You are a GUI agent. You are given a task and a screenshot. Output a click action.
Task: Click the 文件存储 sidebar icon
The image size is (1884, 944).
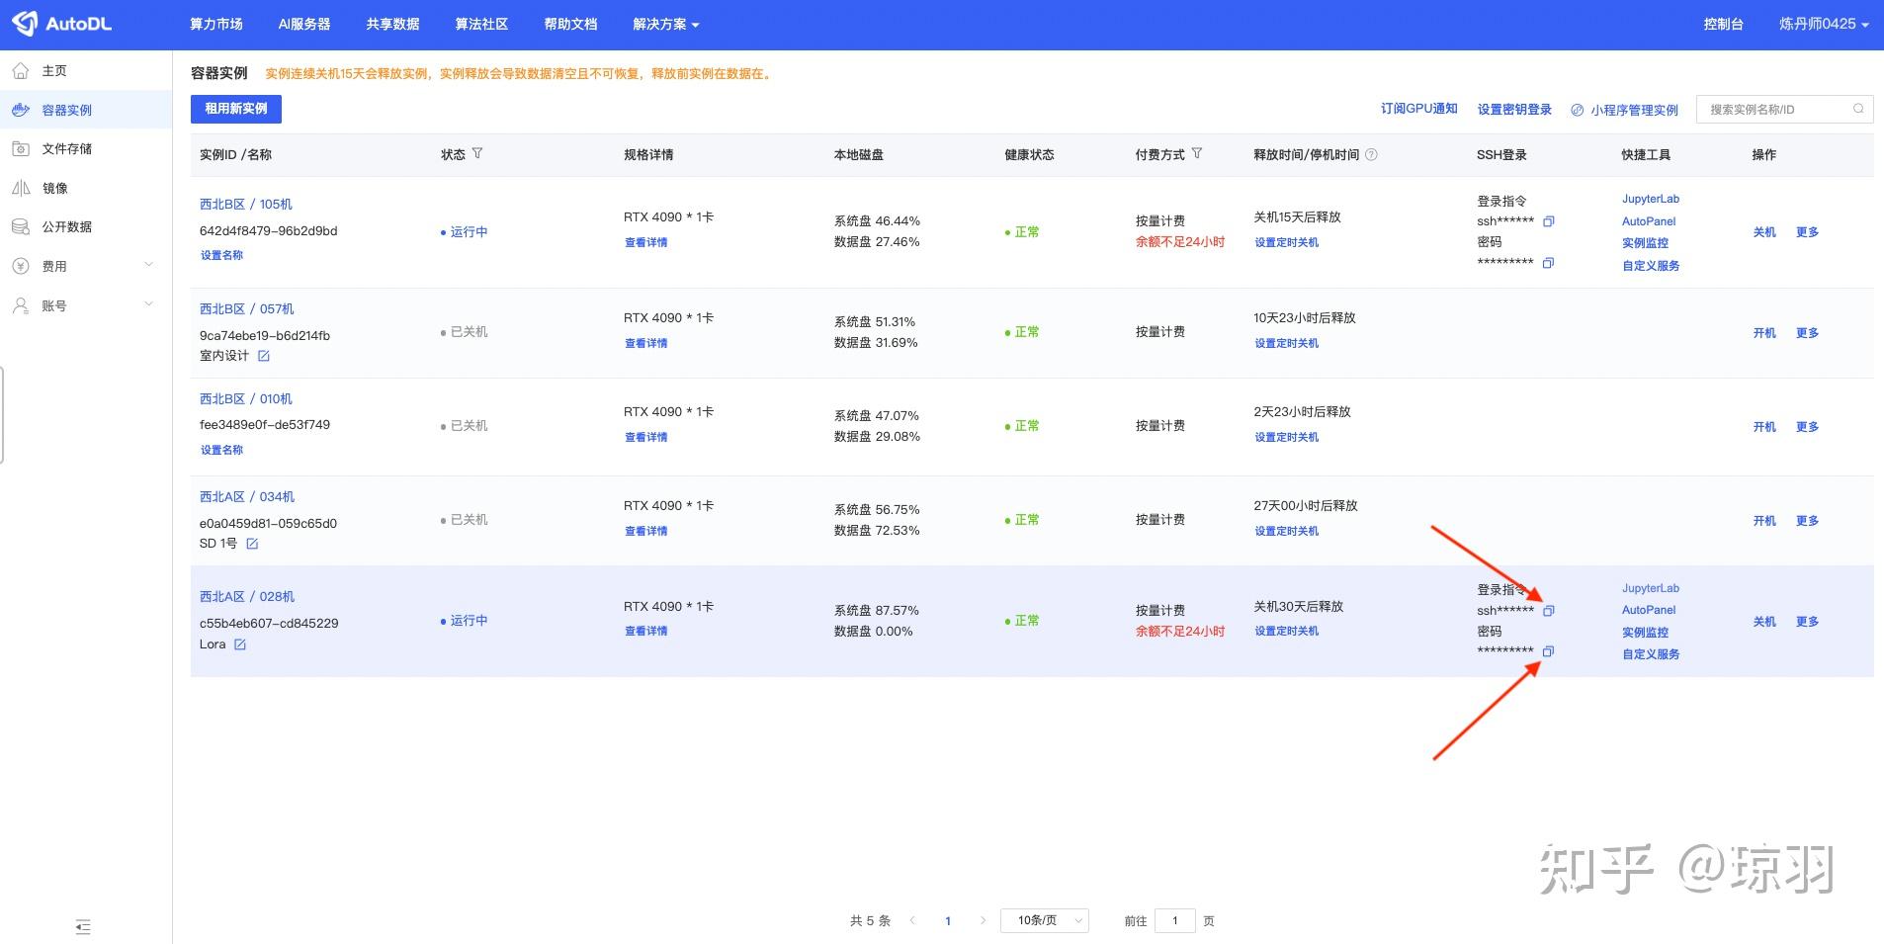[x=20, y=148]
